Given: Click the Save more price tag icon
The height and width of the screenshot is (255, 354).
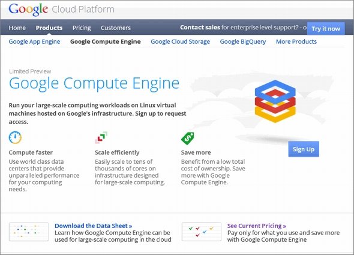Looking at the screenshot, I should (188, 138).
